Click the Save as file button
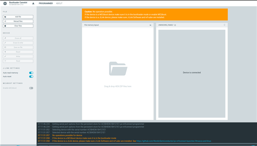Screen dimensions: 257x146 (18, 47)
